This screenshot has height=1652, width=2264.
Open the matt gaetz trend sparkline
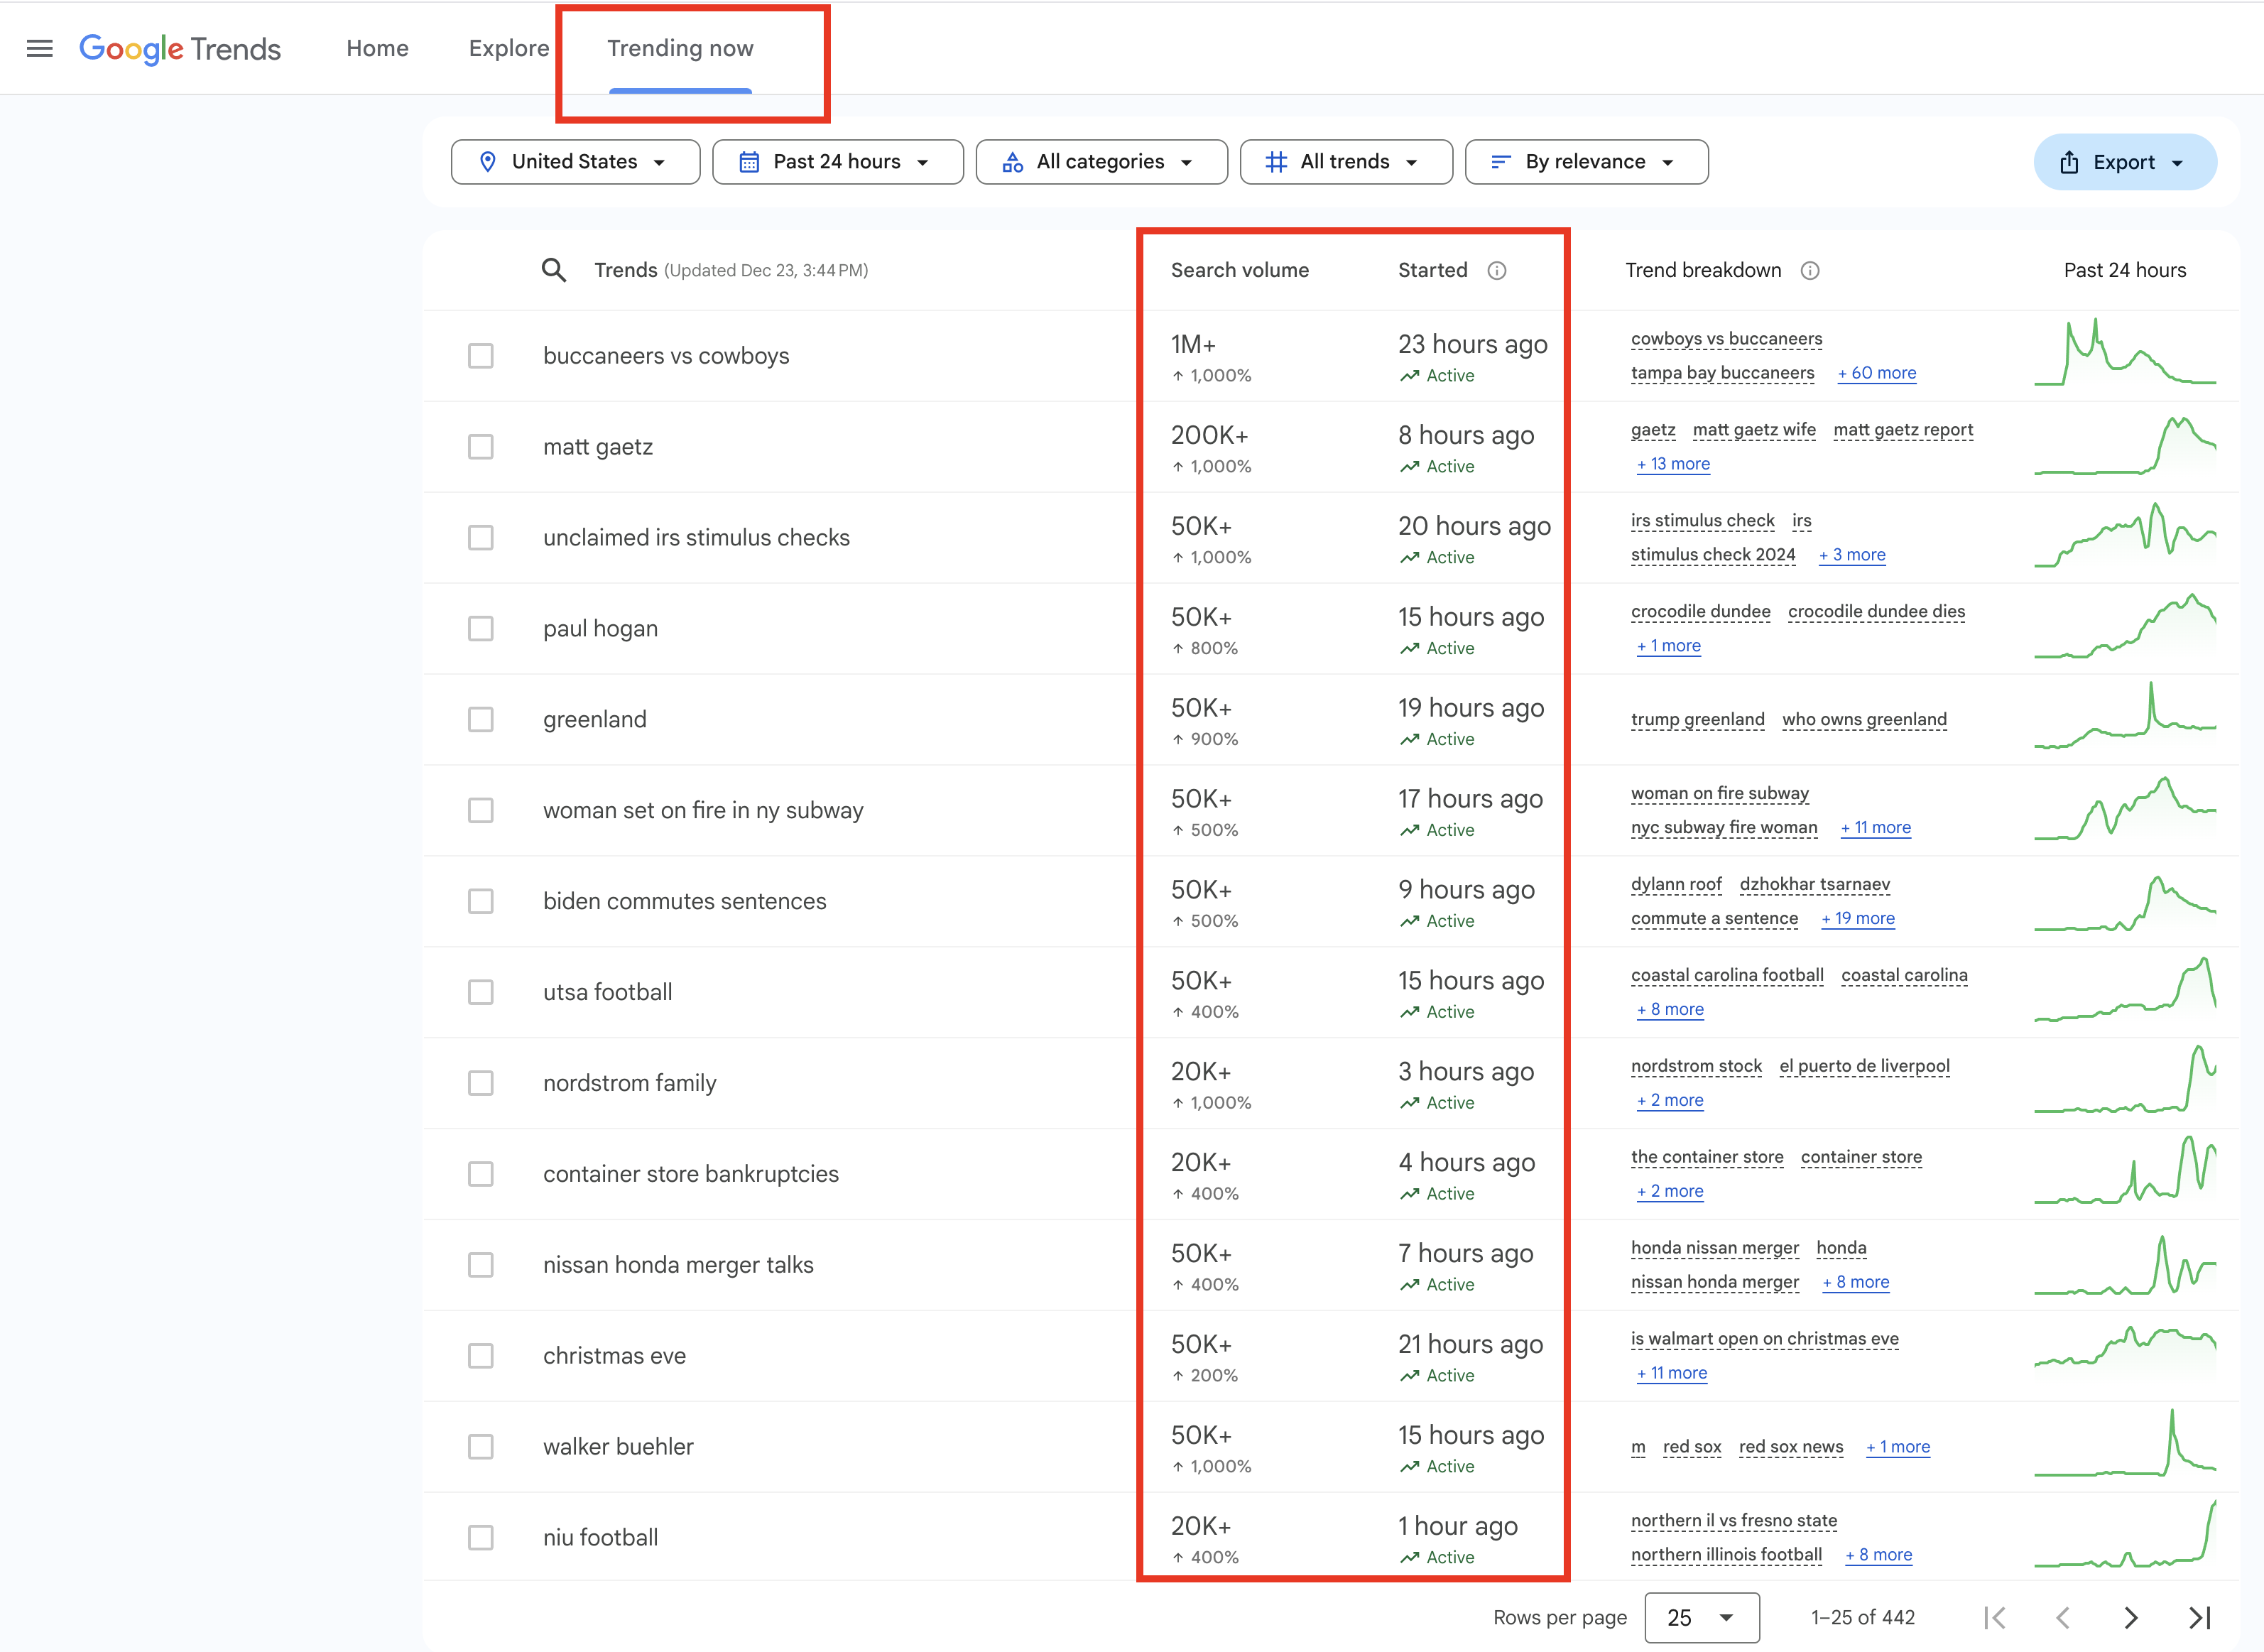[2125, 445]
